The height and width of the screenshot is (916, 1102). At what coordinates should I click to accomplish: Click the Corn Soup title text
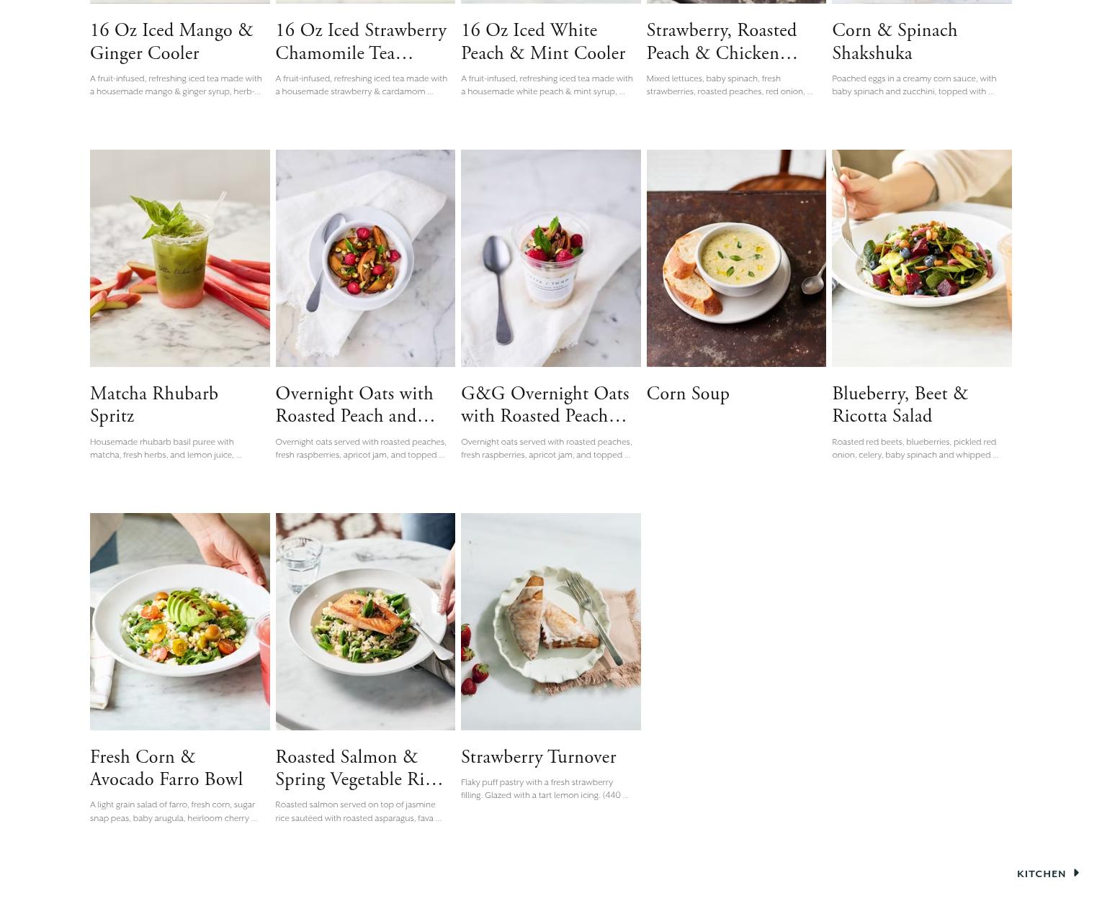(x=688, y=394)
